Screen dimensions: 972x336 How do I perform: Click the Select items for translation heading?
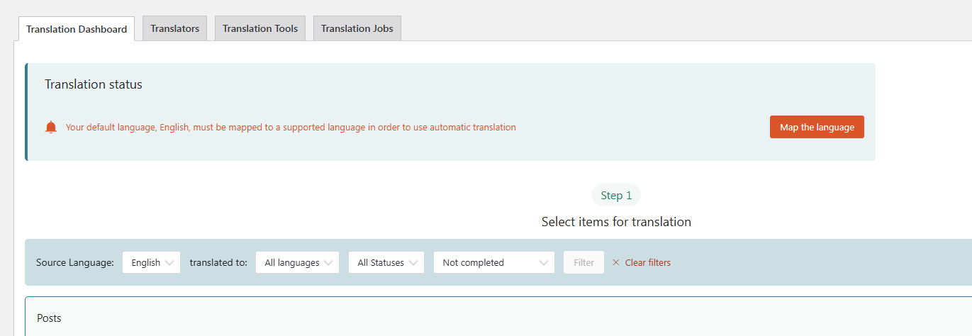tap(616, 222)
